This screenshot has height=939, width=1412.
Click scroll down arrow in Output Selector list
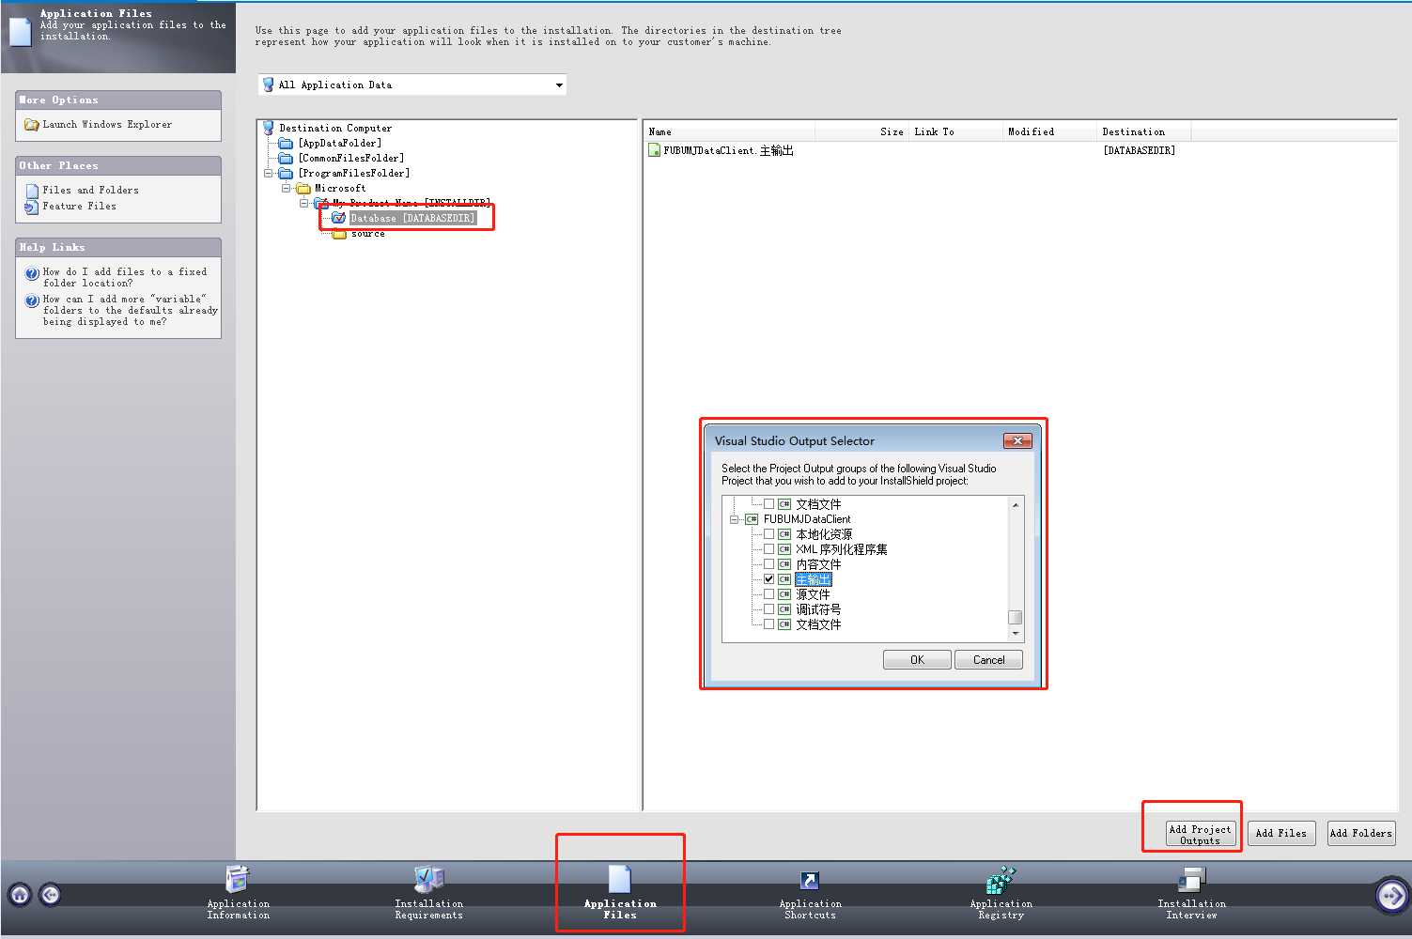[x=1015, y=634]
